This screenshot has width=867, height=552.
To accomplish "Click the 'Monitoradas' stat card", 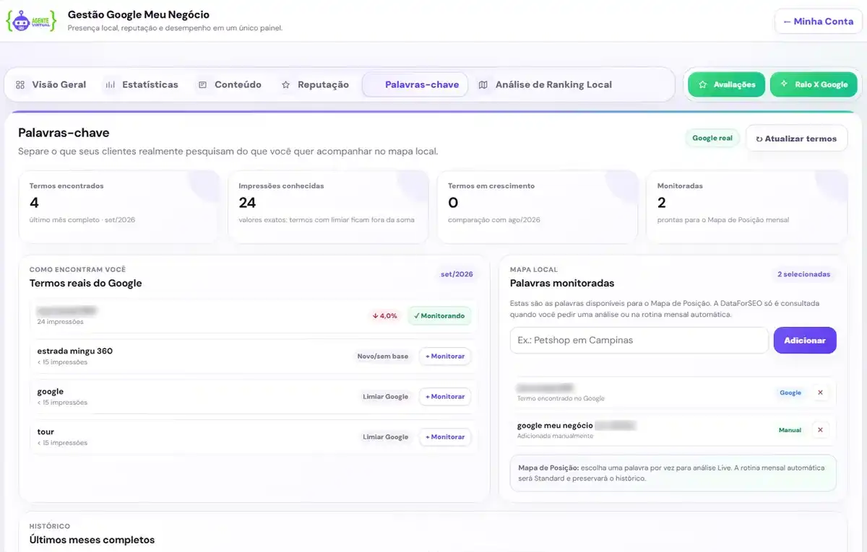I will point(747,206).
